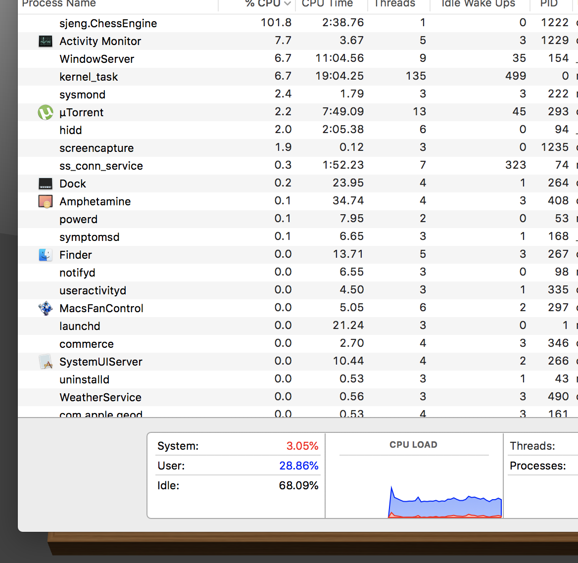Select the commerce process row
This screenshot has height=563, width=578.
pos(298,343)
